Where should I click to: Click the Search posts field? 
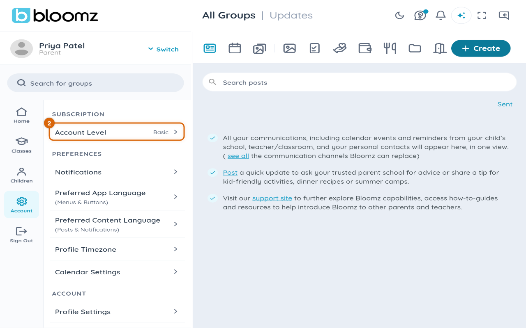coord(360,82)
